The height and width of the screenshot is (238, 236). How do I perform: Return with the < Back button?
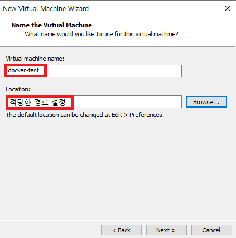pyautogui.click(x=121, y=230)
